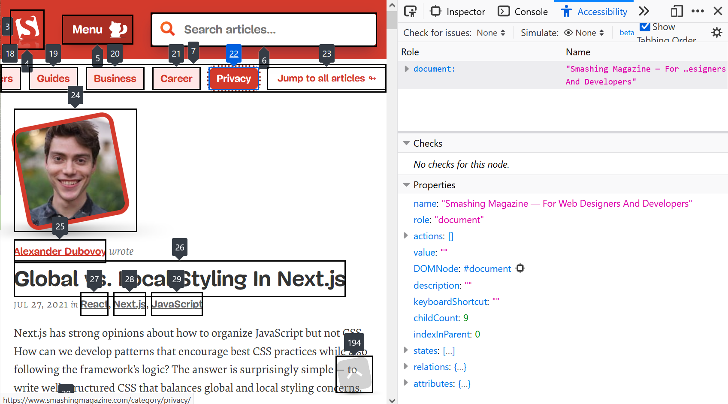Open Alexander Dubovoy's author page
Screen dimensions: 728x404
tap(60, 251)
